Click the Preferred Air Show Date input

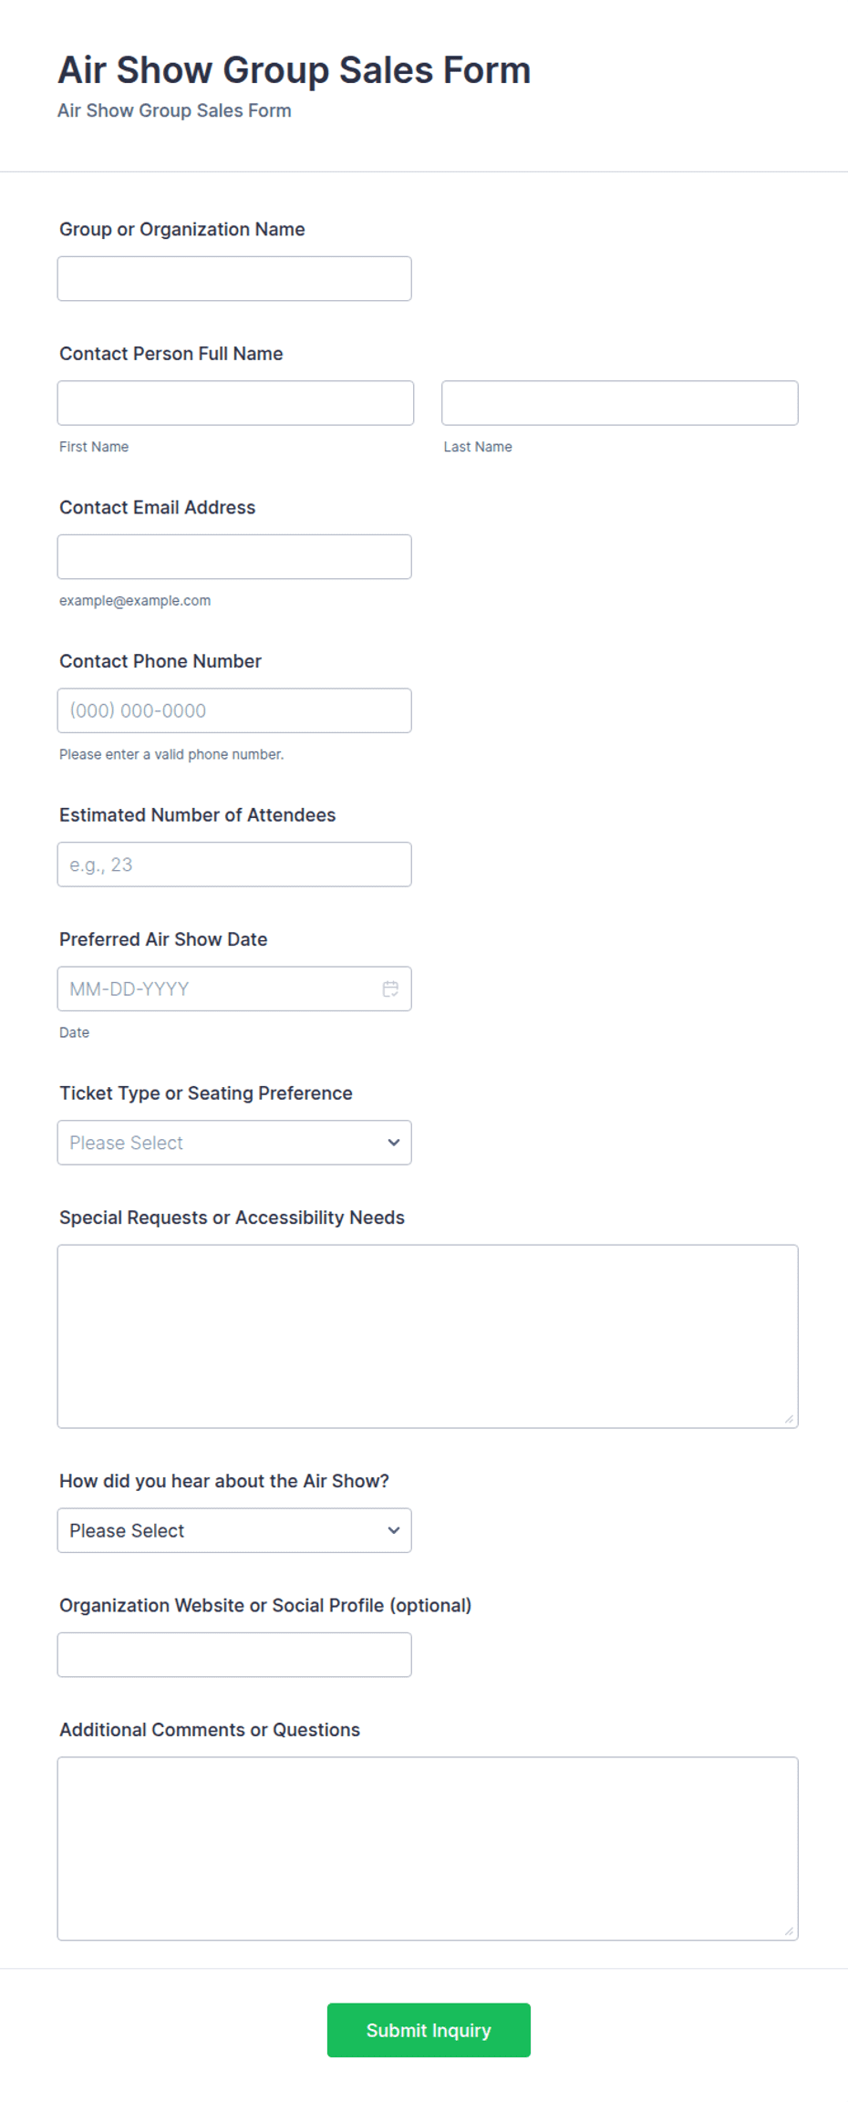234,989
